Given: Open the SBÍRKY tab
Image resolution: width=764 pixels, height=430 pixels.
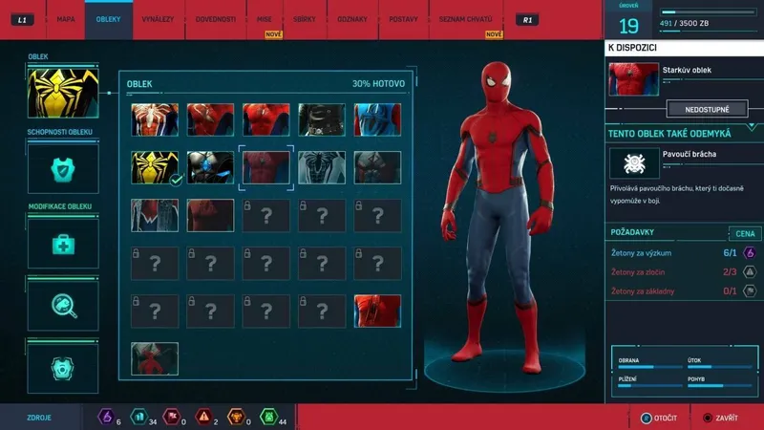Looking at the screenshot, I should [305, 19].
